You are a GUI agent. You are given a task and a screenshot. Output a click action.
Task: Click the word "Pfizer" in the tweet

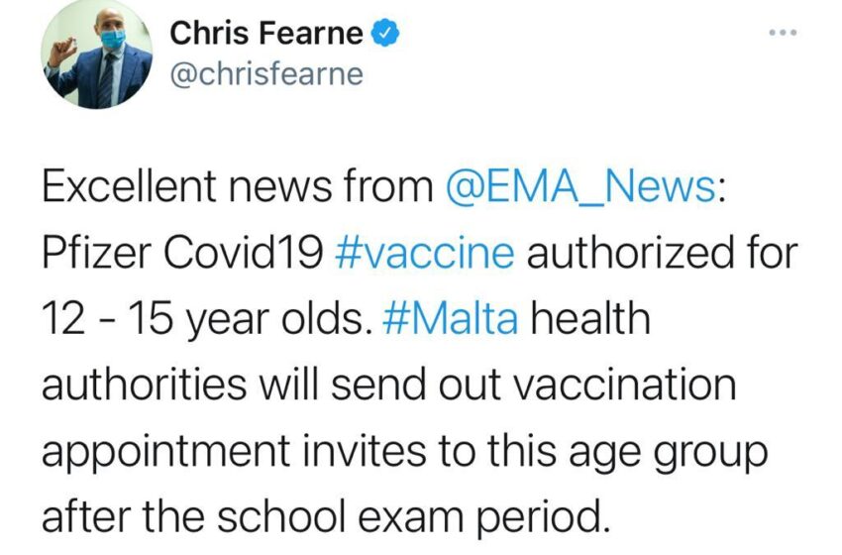point(97,253)
